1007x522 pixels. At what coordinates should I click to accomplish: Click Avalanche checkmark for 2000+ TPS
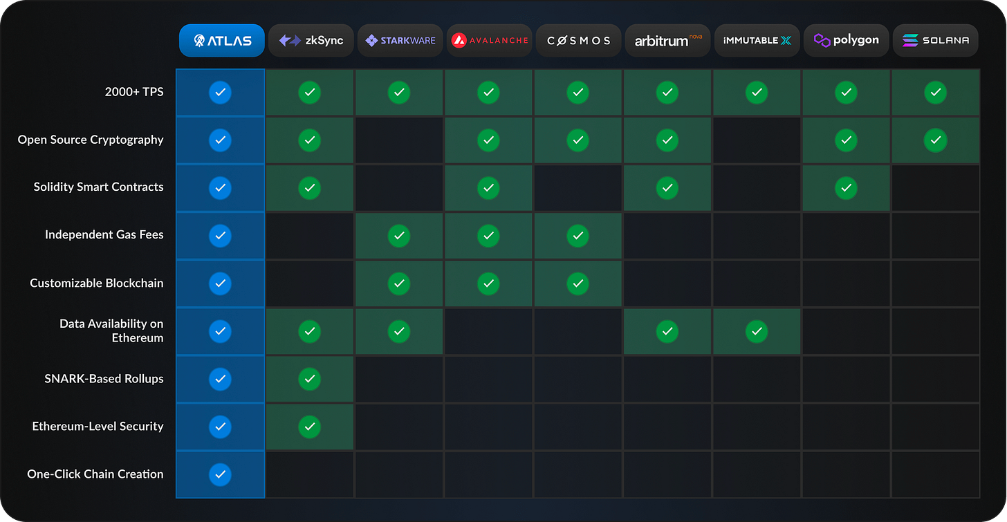click(488, 92)
